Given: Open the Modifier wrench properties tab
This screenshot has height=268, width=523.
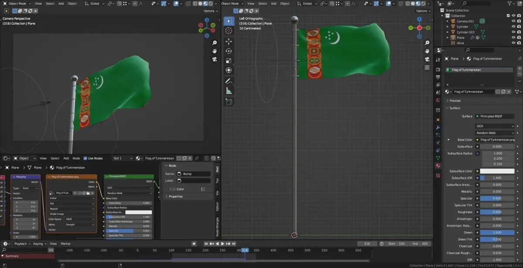Looking at the screenshot, I should click(x=438, y=127).
